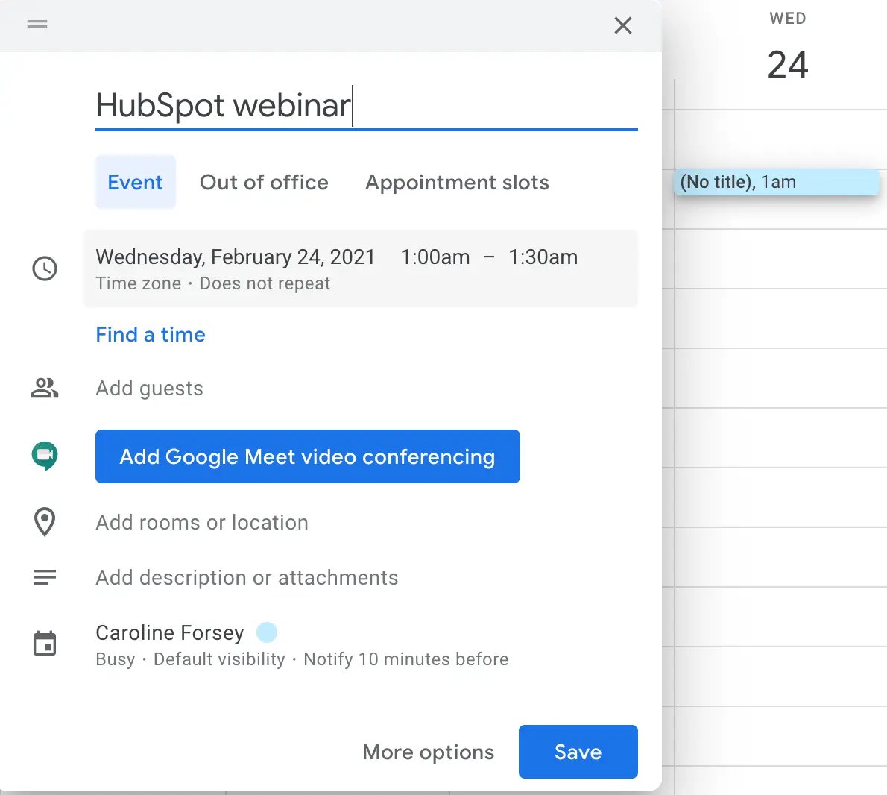887x795 pixels.
Task: Switch to Appointment slots tab
Action: (x=457, y=183)
